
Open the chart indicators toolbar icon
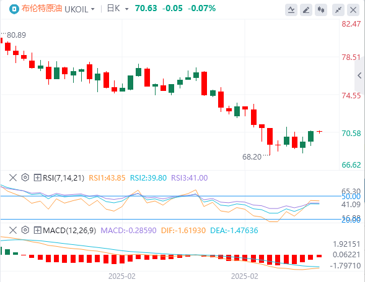point(291,10)
